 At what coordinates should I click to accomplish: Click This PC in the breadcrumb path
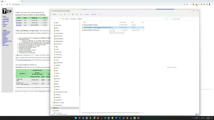67,19
